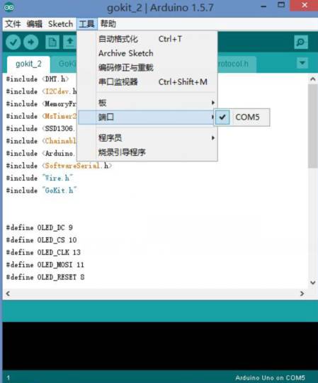Click the vertical scrollbar up arrow
This screenshot has height=383, width=318.
(313, 79)
